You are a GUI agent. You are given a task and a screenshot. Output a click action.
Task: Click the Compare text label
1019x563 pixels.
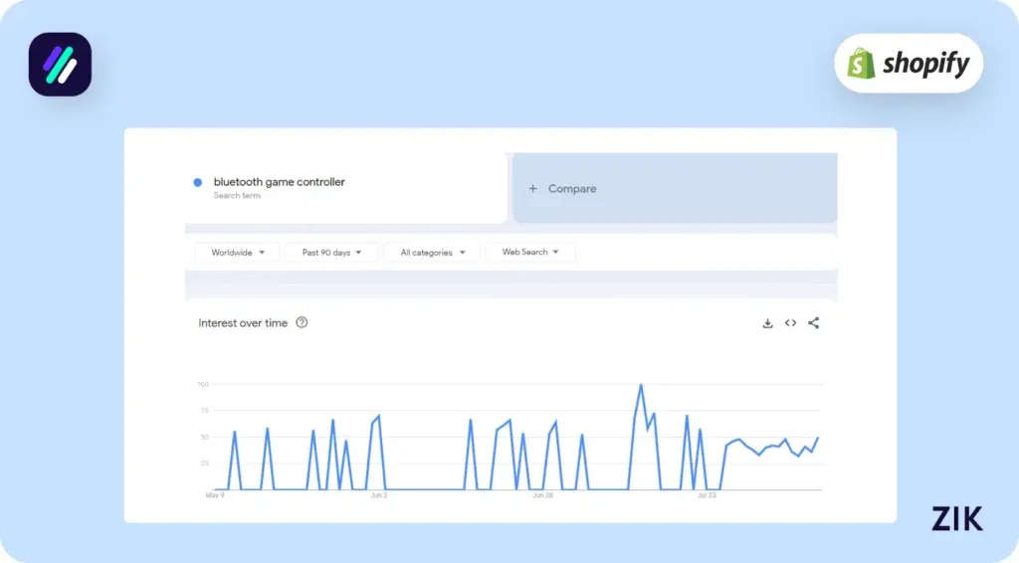coord(572,189)
